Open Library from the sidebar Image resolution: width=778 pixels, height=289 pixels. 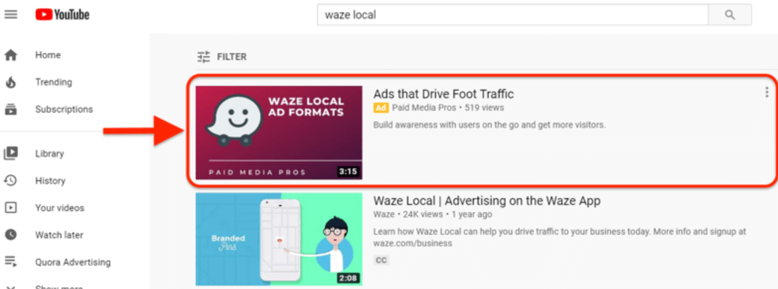click(x=50, y=153)
